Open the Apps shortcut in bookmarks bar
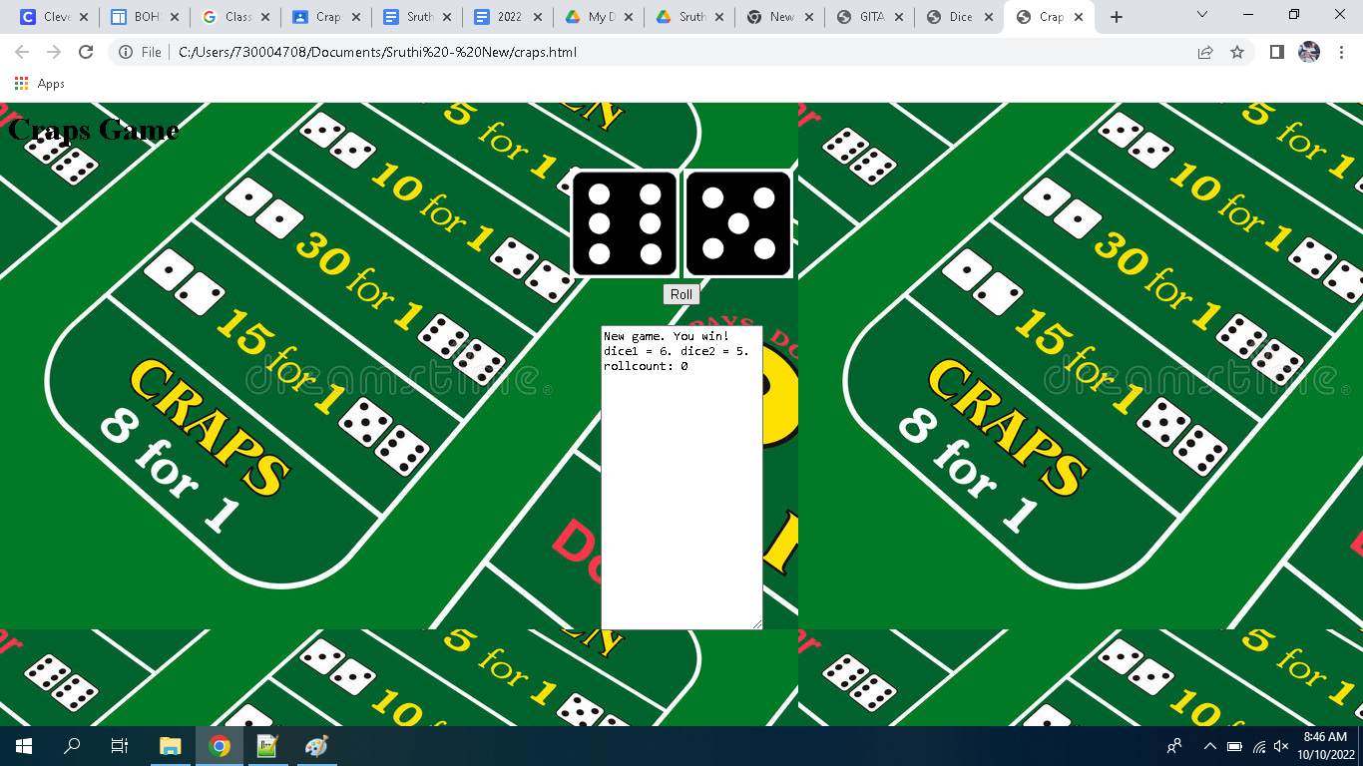 pos(40,84)
